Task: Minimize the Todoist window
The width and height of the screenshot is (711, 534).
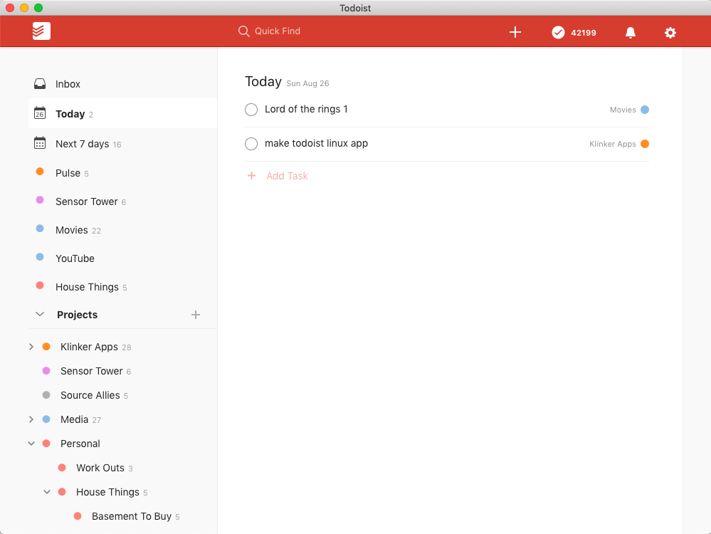Action: coord(24,8)
